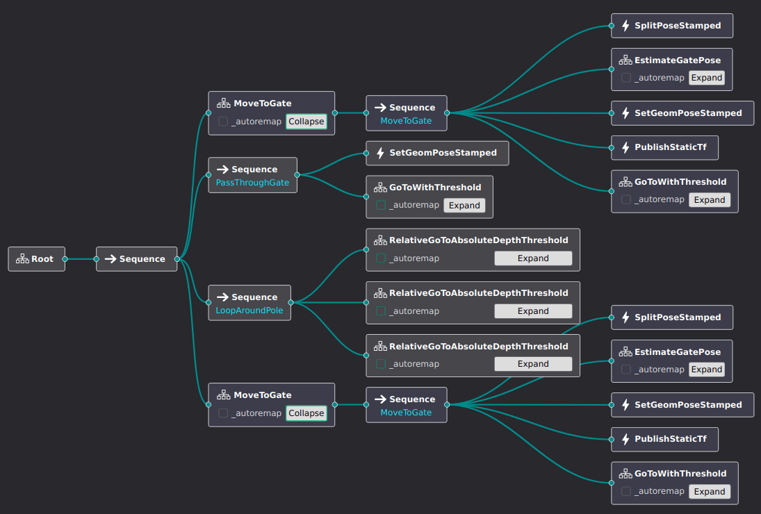Collapse the bottom MoveToGate subtree
761x514 pixels.
[x=306, y=413]
